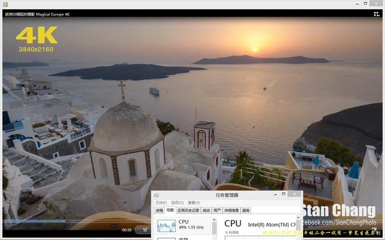
Task: Open the 启动 tab
Action: pos(206,210)
